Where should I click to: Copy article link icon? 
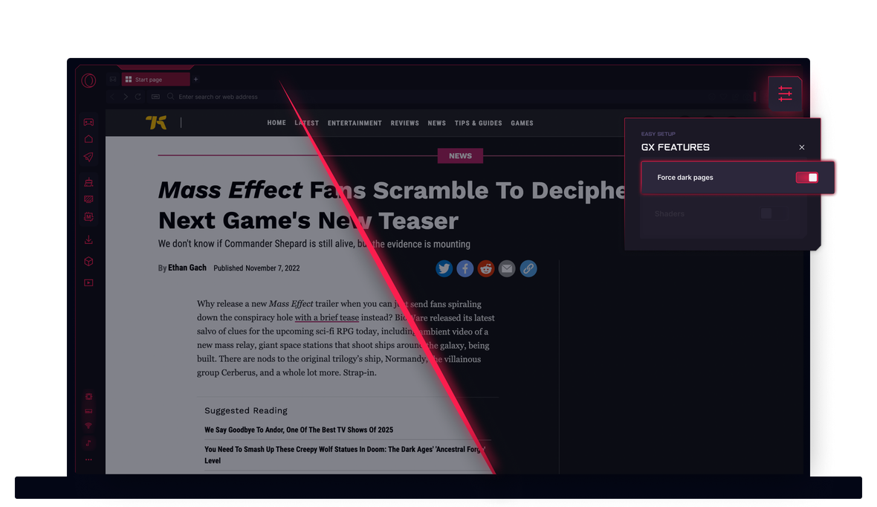coord(528,268)
